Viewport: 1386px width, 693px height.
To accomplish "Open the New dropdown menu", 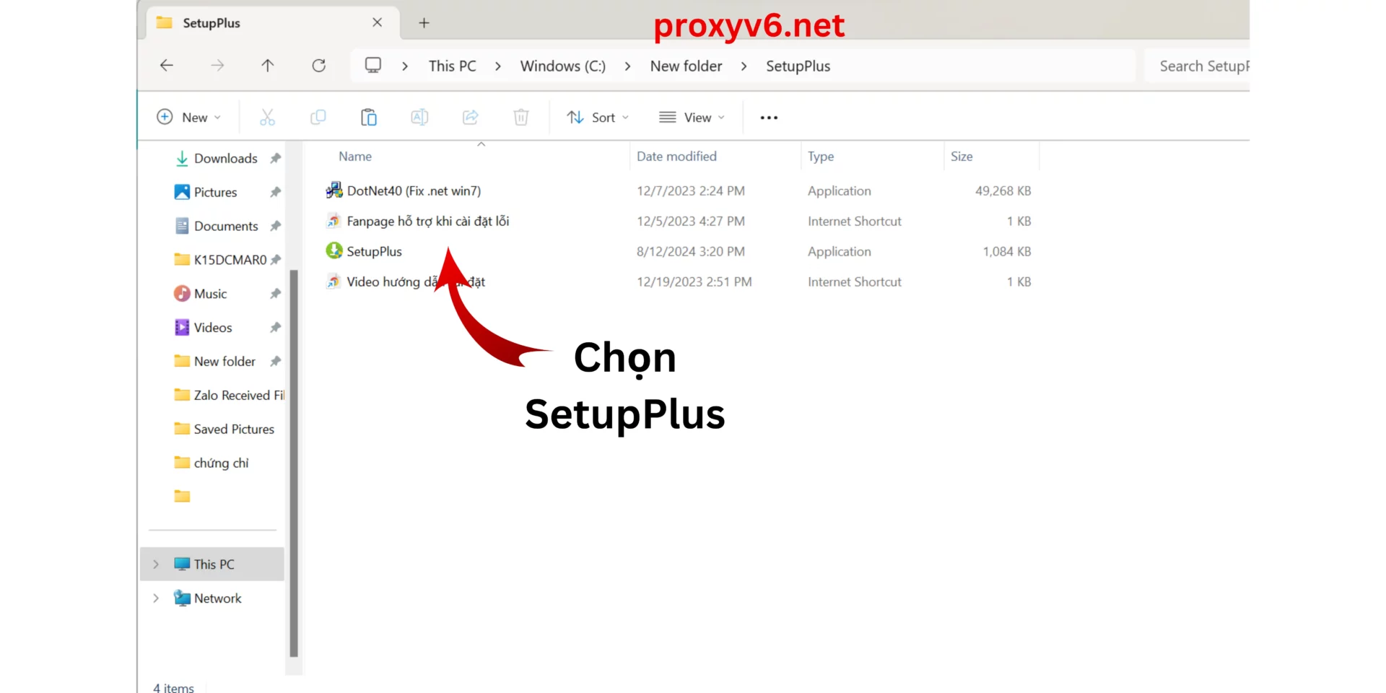I will [x=189, y=117].
